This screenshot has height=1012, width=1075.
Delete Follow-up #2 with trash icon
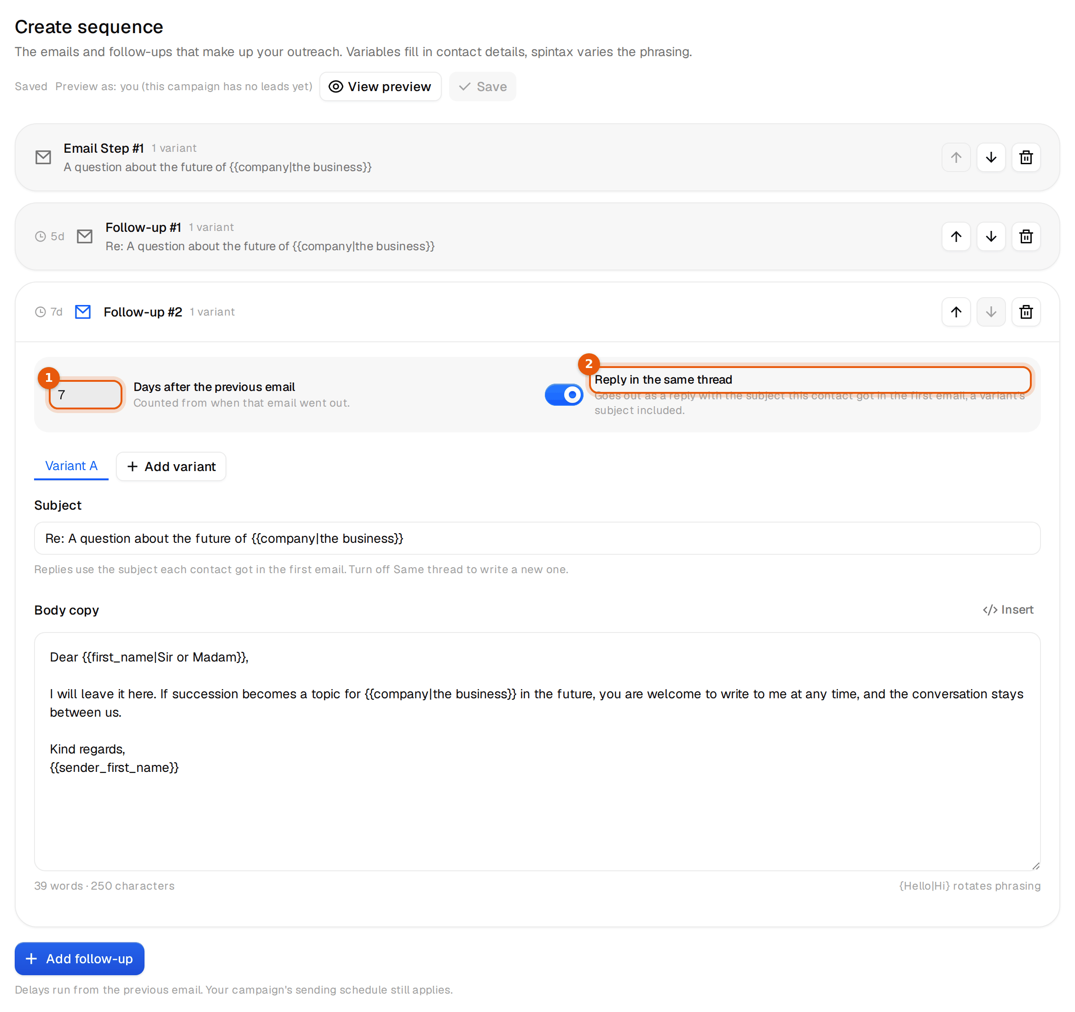(1026, 312)
